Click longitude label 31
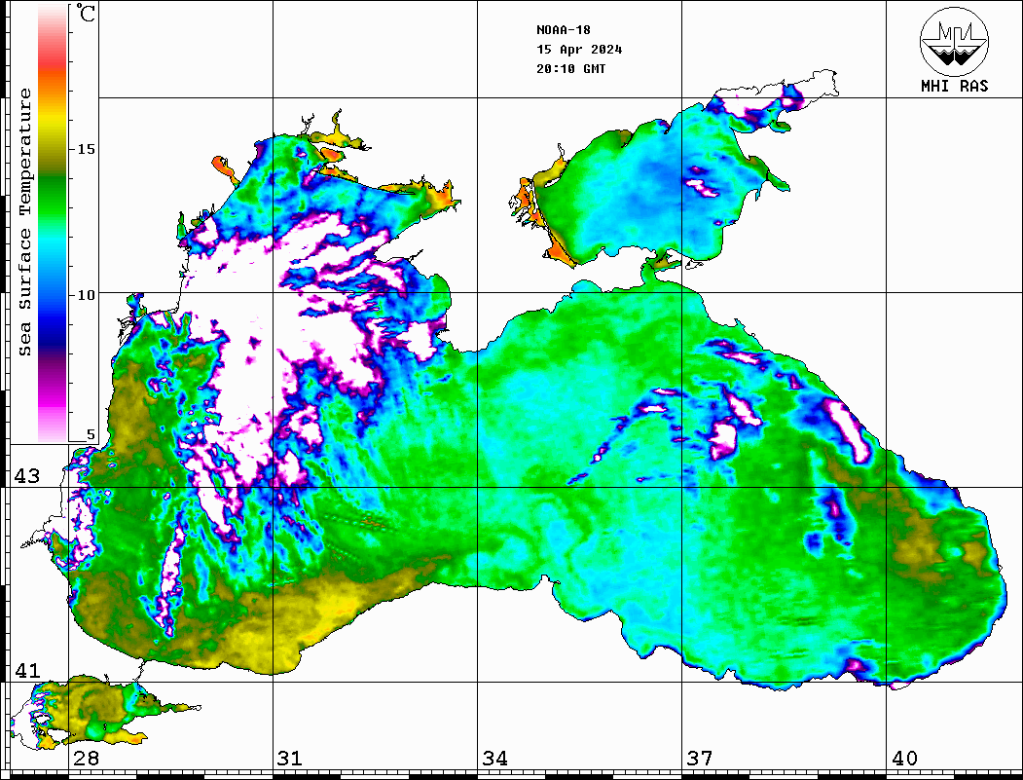This screenshot has width=1023, height=780. point(290,758)
